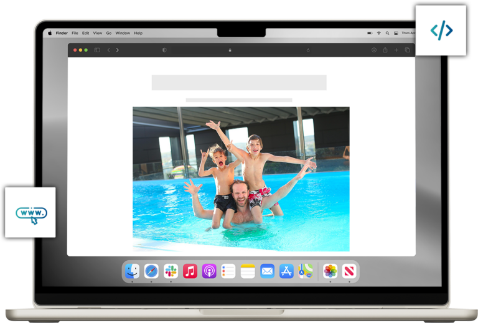Open the Apple menu
Image resolution: width=478 pixels, height=323 pixels.
point(50,33)
